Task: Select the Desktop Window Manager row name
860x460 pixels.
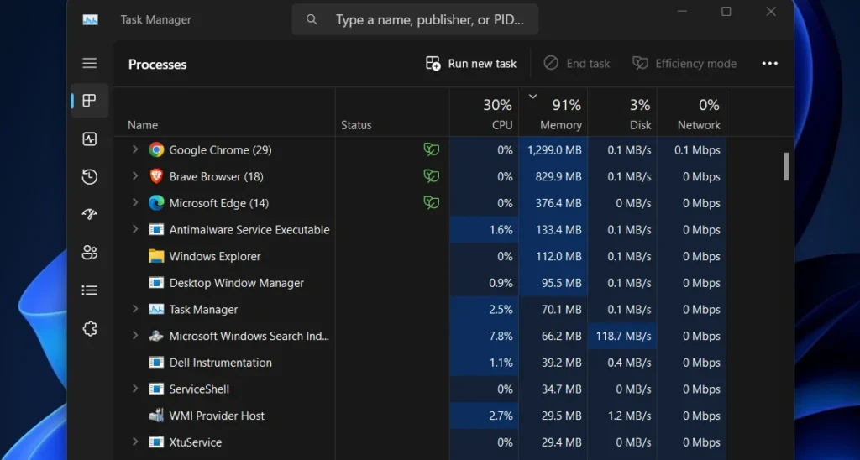Action: [236, 283]
